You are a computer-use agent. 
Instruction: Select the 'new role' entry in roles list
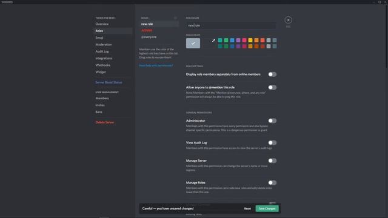click(159, 24)
